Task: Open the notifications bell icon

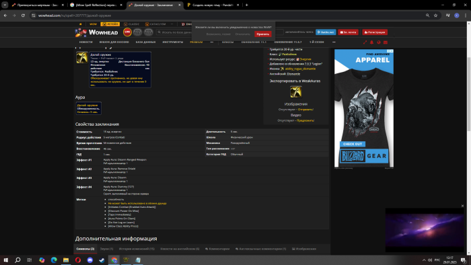Action: pos(371,42)
